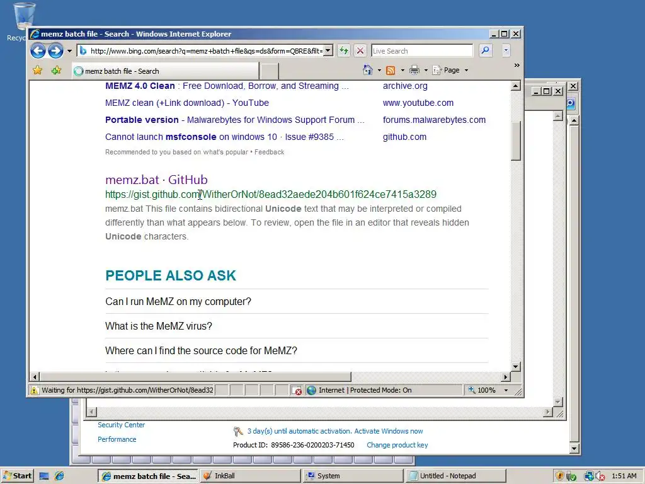
Task: Click www.youtube.com site link
Action: pyautogui.click(x=418, y=103)
